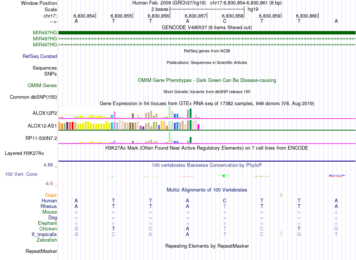Viewport: 356px width, 260px height.
Task: Click the bright green PhyloP conservation bar
Action: tap(224, 176)
